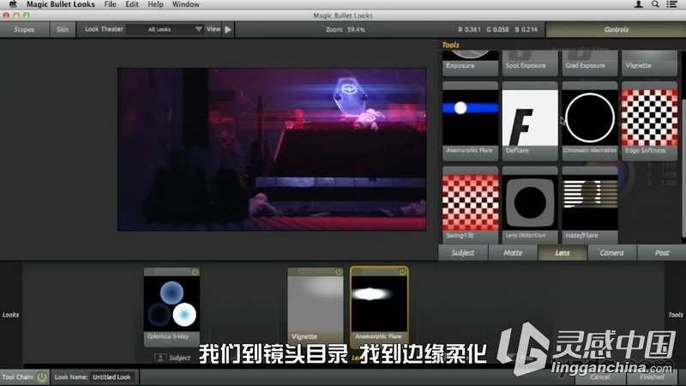The image size is (686, 386).
Task: Edit the Look Name field
Action: tap(112, 377)
